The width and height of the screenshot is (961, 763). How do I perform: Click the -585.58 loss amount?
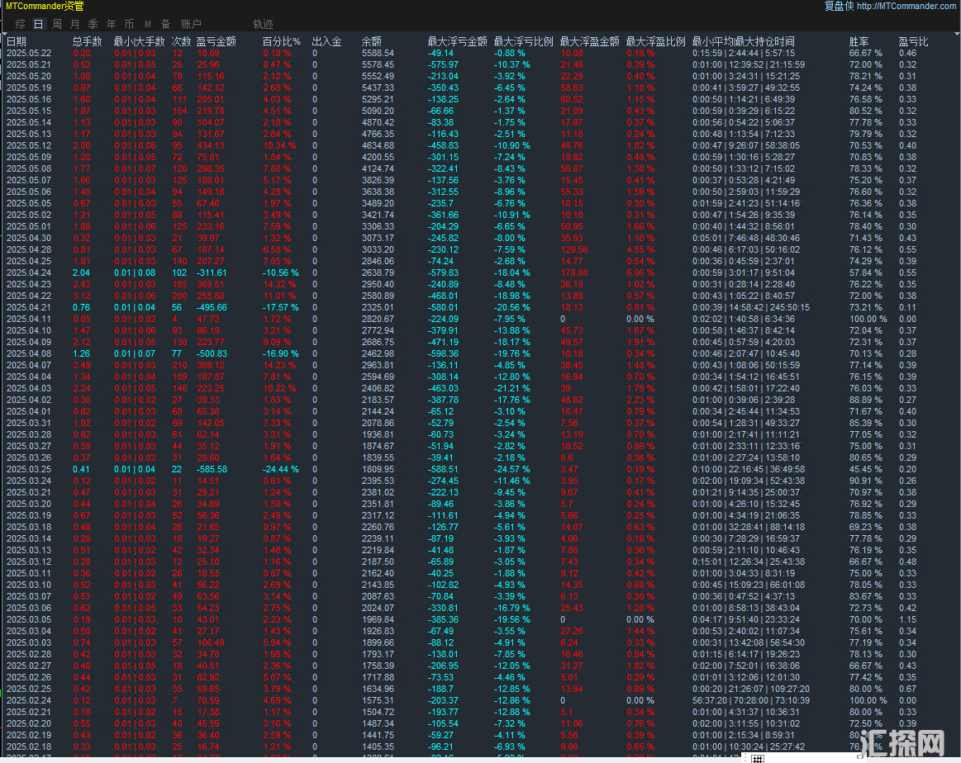coord(212,469)
